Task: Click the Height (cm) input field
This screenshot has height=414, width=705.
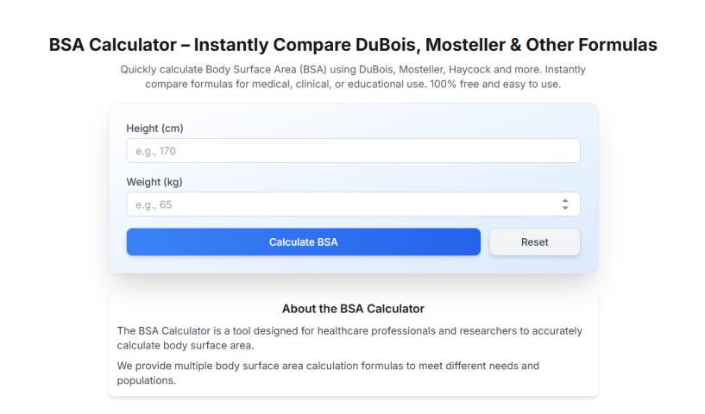Action: pyautogui.click(x=353, y=151)
